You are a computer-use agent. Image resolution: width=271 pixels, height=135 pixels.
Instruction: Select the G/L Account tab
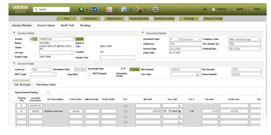click(22, 85)
